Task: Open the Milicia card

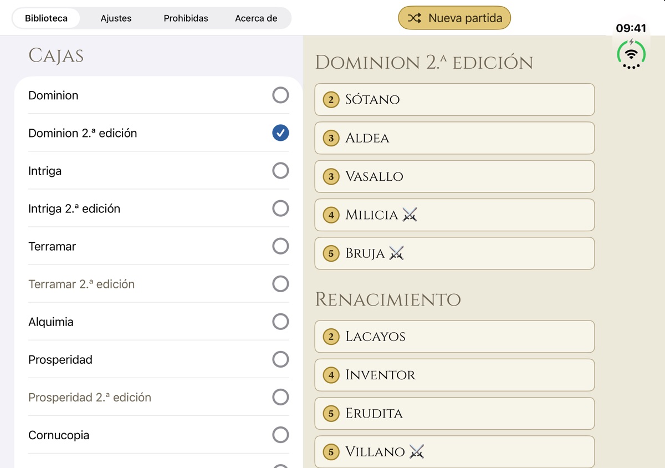Action: (454, 215)
